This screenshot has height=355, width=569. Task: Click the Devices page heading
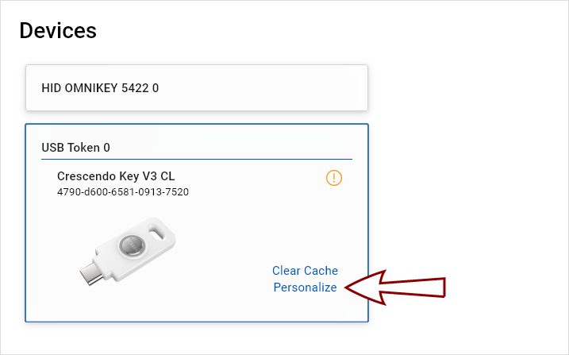pos(58,30)
